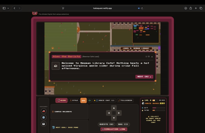205x133 pixels.
Task: Move down with the D-pad arrow
Action: point(114,118)
